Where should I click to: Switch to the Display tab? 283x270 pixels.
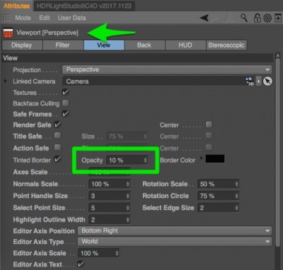[22, 45]
